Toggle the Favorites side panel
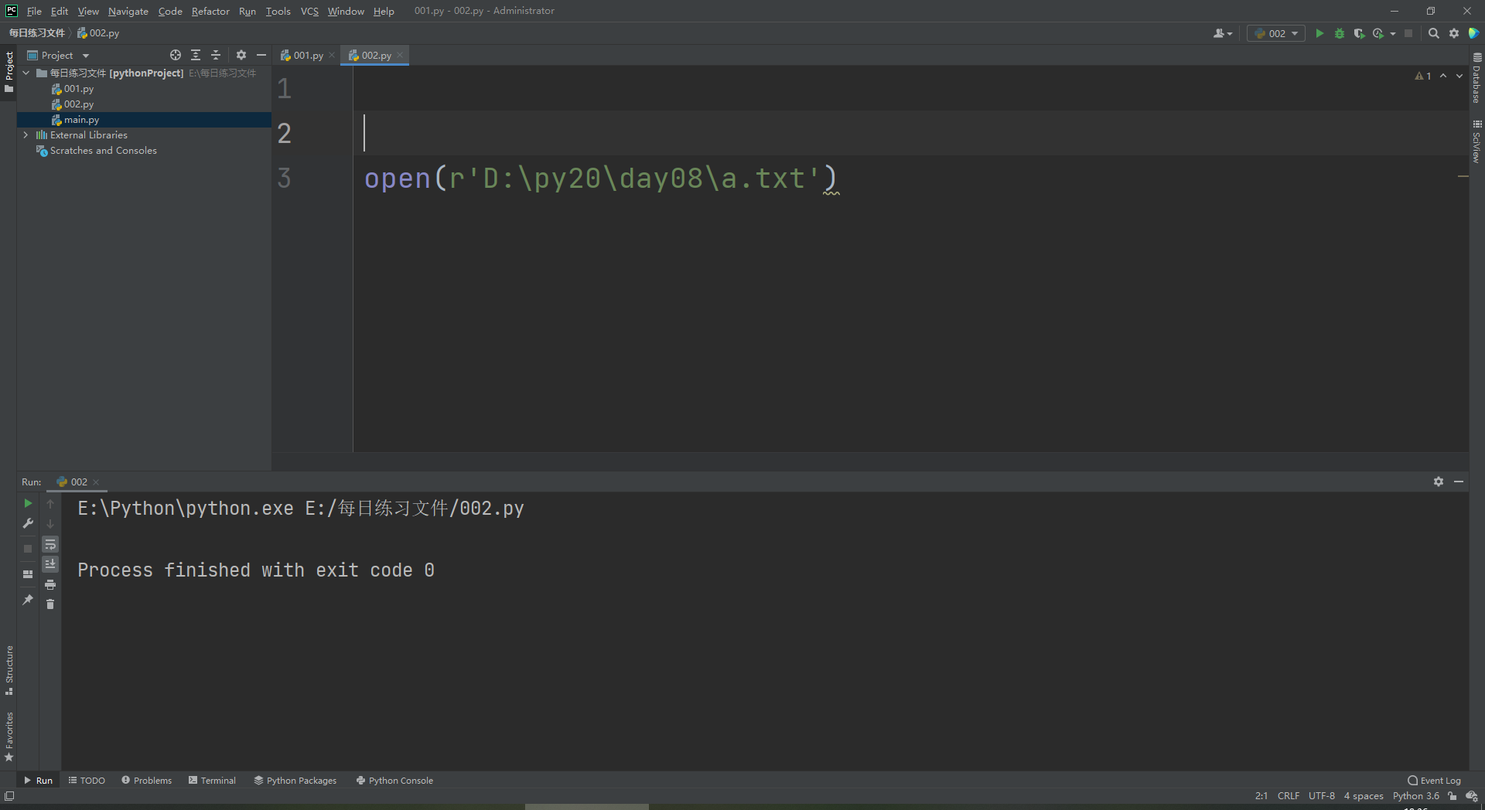 (9, 737)
